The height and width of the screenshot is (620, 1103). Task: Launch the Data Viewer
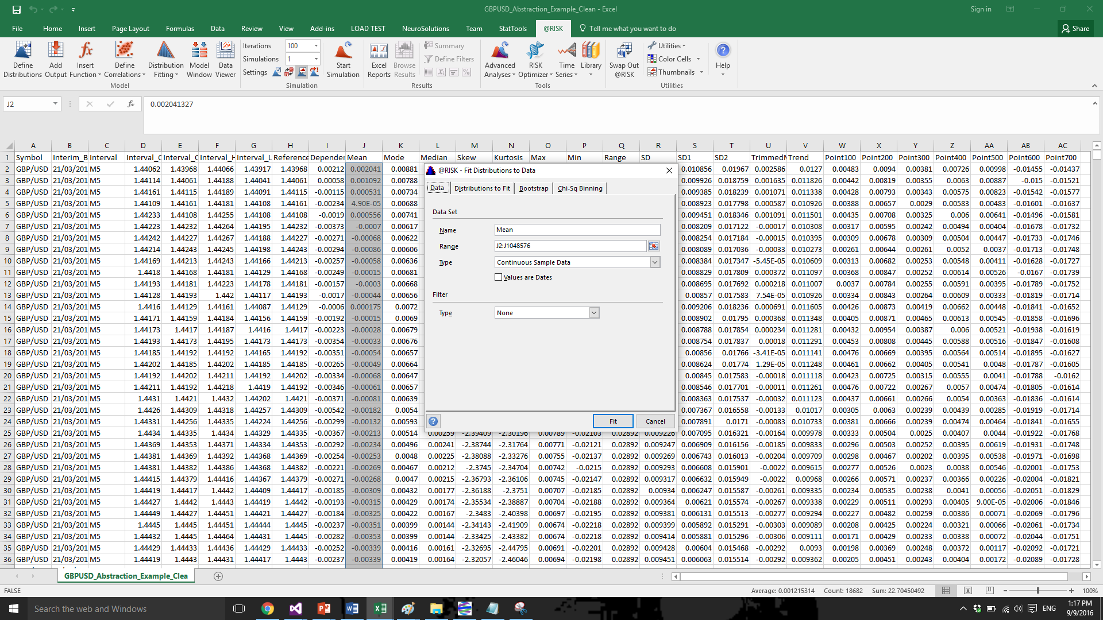click(226, 59)
